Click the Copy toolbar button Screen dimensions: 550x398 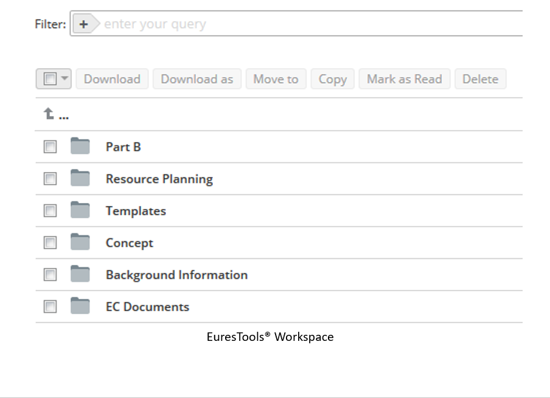(x=333, y=79)
